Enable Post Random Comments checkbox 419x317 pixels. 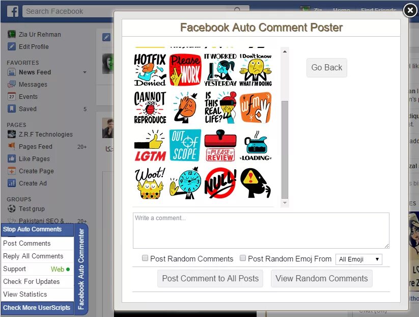(x=145, y=258)
